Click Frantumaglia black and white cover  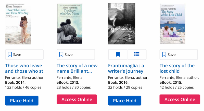pos(121,24)
